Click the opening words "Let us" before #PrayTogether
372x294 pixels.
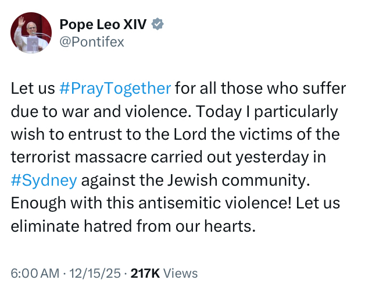33,88
